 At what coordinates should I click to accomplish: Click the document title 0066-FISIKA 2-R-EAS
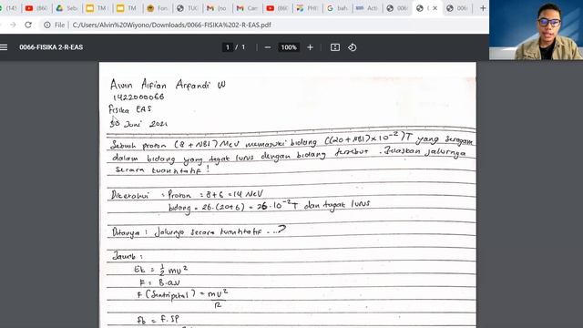(51, 47)
